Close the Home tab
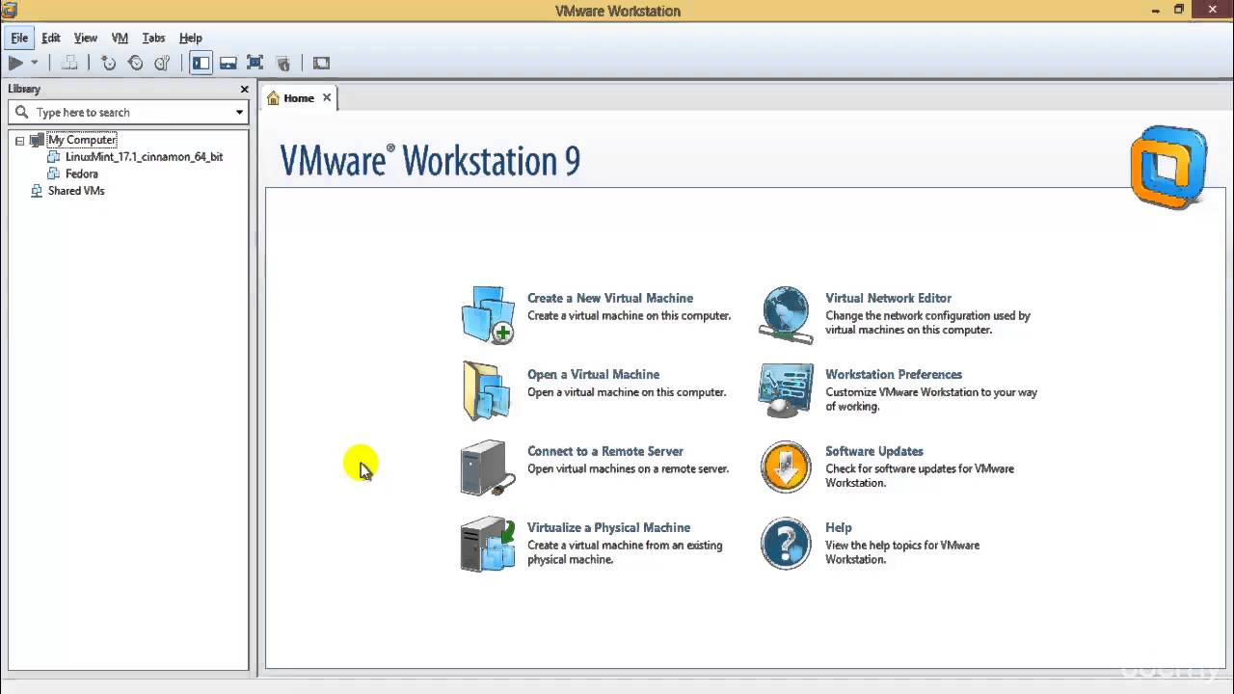 coord(327,97)
